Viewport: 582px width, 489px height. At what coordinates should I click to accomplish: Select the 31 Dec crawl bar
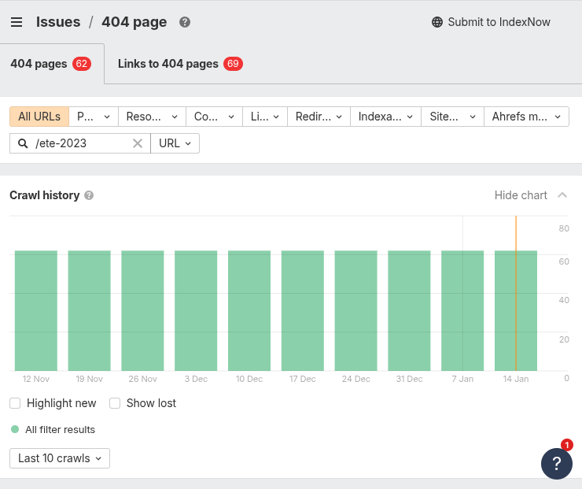[410, 310]
